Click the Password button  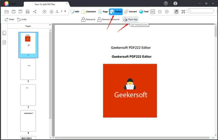(x=88, y=20)
